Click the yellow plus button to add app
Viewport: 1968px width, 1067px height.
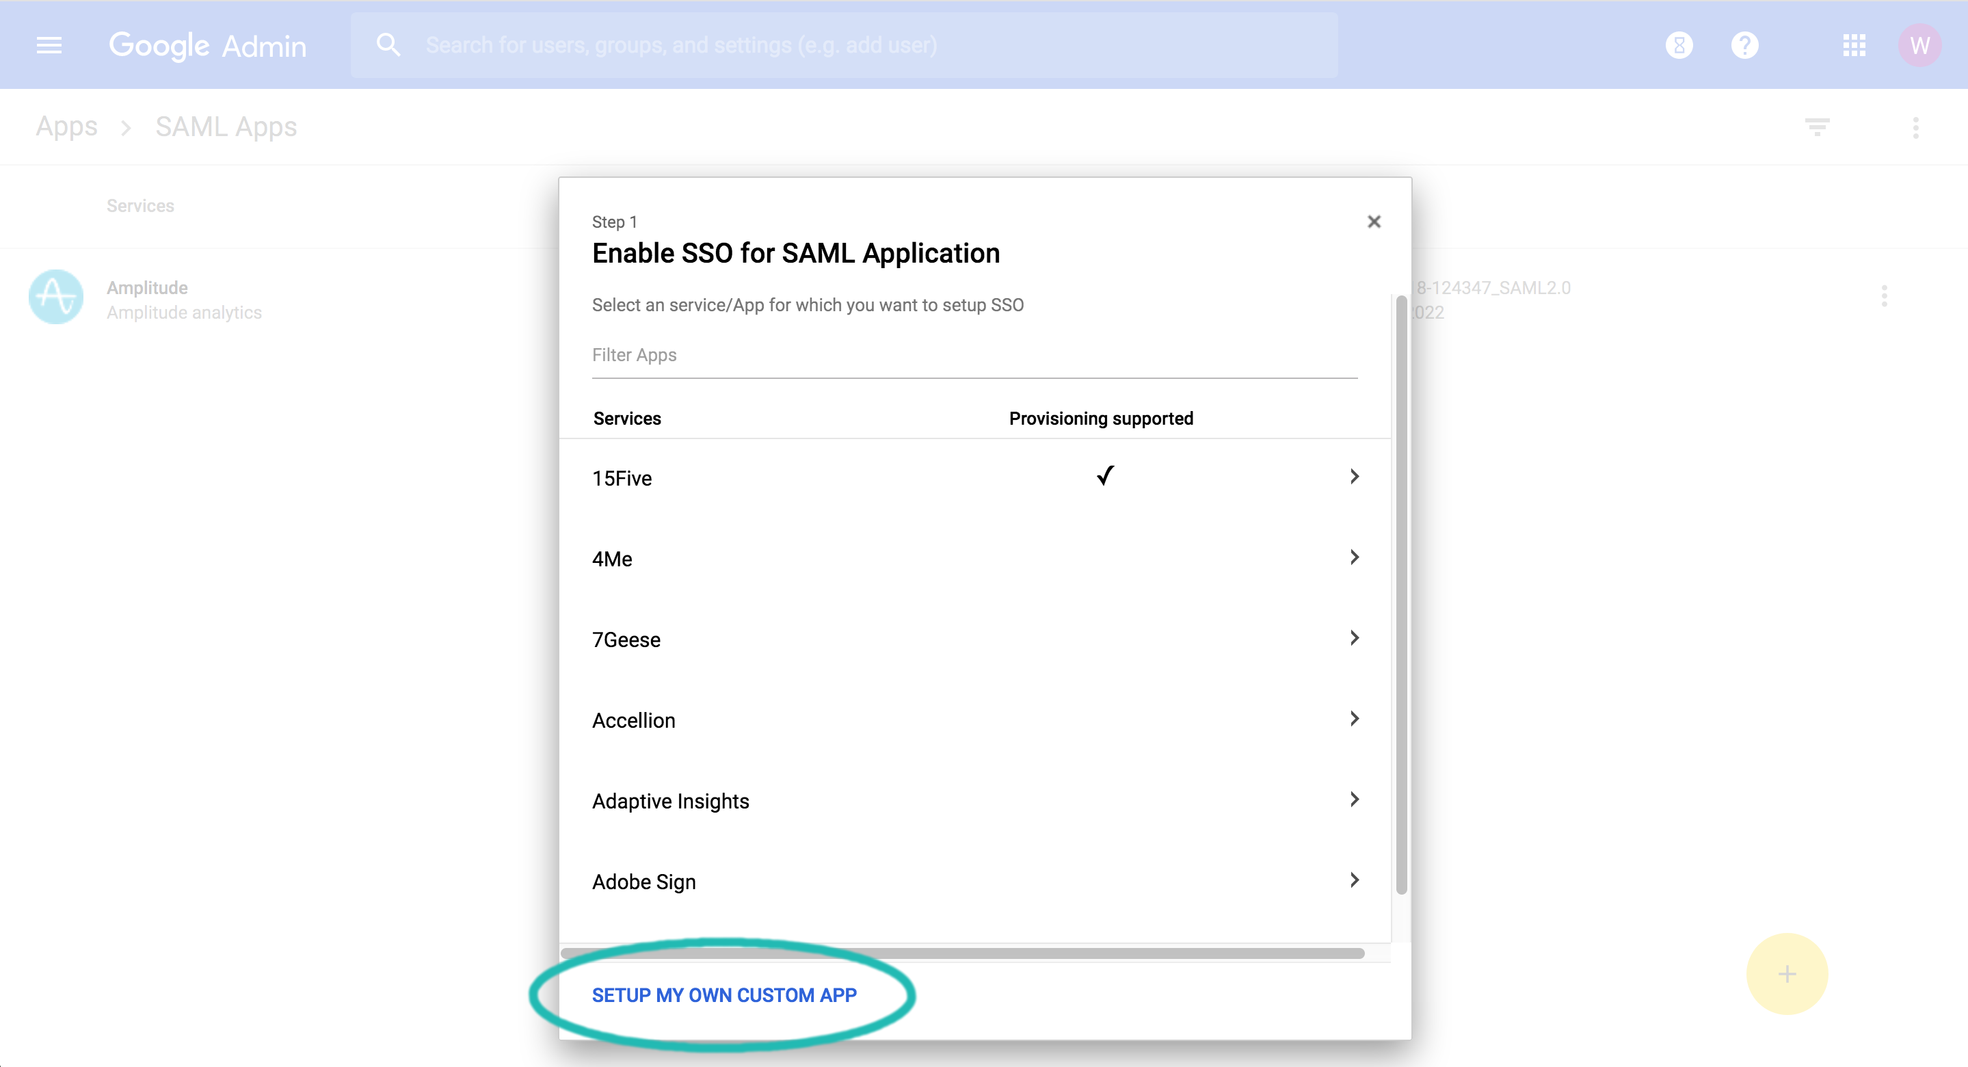(x=1787, y=974)
